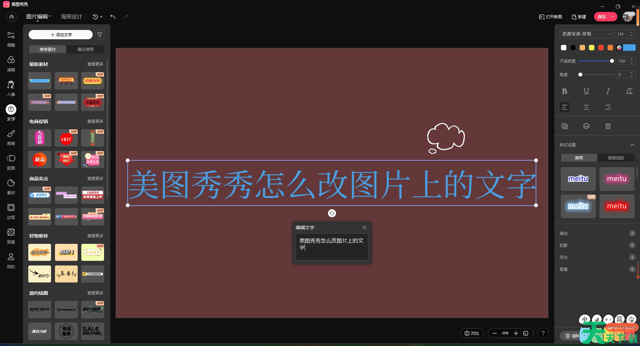Open the 抠图 (Cutout) tool
Viewport: 640px width, 346px height.
11,162
